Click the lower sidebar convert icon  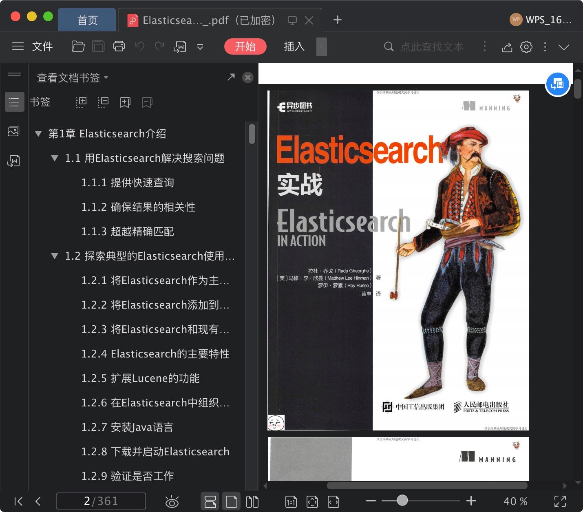(x=13, y=161)
